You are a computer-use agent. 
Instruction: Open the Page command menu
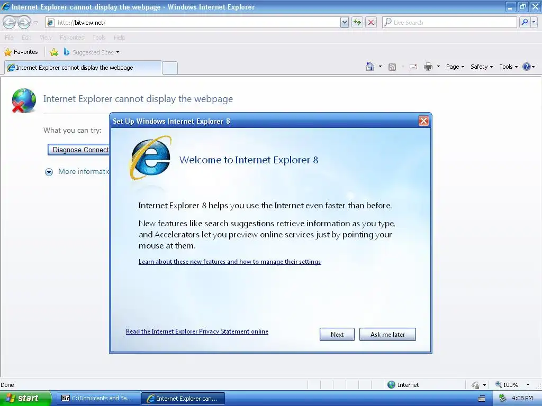tap(455, 67)
